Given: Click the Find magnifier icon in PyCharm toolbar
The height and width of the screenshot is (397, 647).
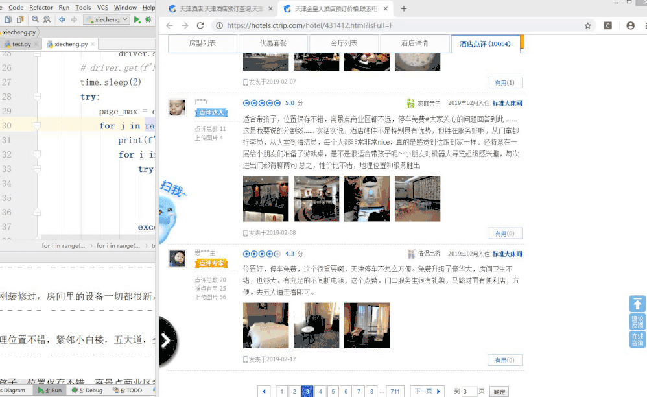Looking at the screenshot, I should pos(35,19).
